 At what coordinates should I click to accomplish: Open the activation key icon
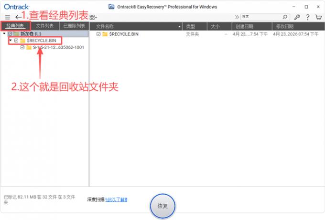tap(297, 17)
